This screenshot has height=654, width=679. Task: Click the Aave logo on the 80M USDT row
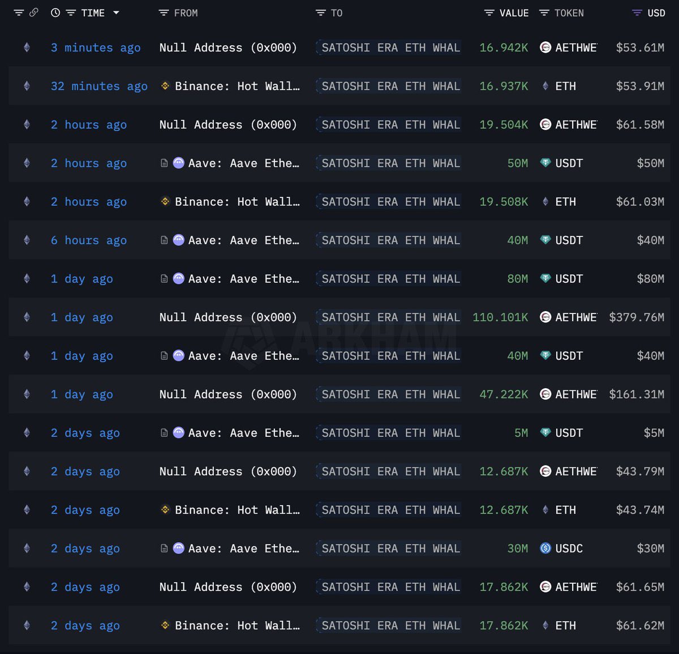click(178, 278)
